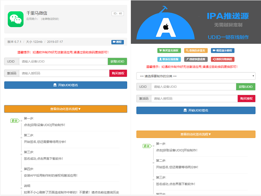Start signing with left 开始UDID签名 button
Screen dimensions: 261x196
(x=65, y=85)
